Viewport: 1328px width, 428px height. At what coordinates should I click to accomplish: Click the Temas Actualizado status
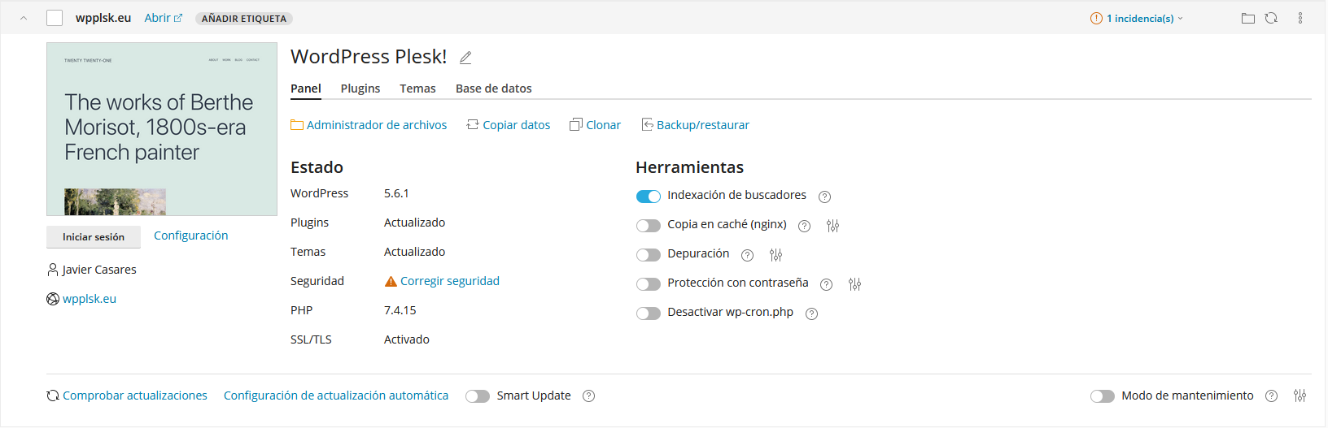pos(415,252)
